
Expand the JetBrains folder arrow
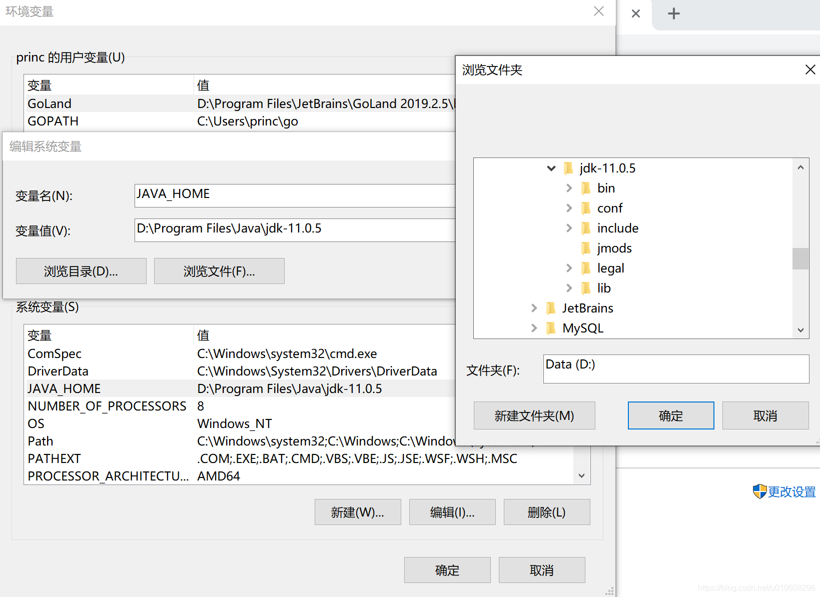(534, 308)
